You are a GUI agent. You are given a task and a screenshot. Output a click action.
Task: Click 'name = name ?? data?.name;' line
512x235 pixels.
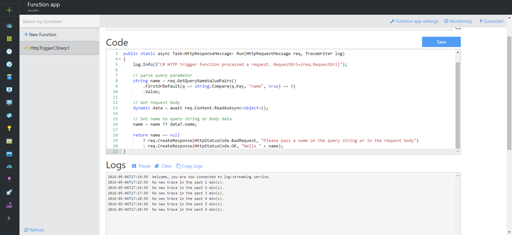click(165, 124)
